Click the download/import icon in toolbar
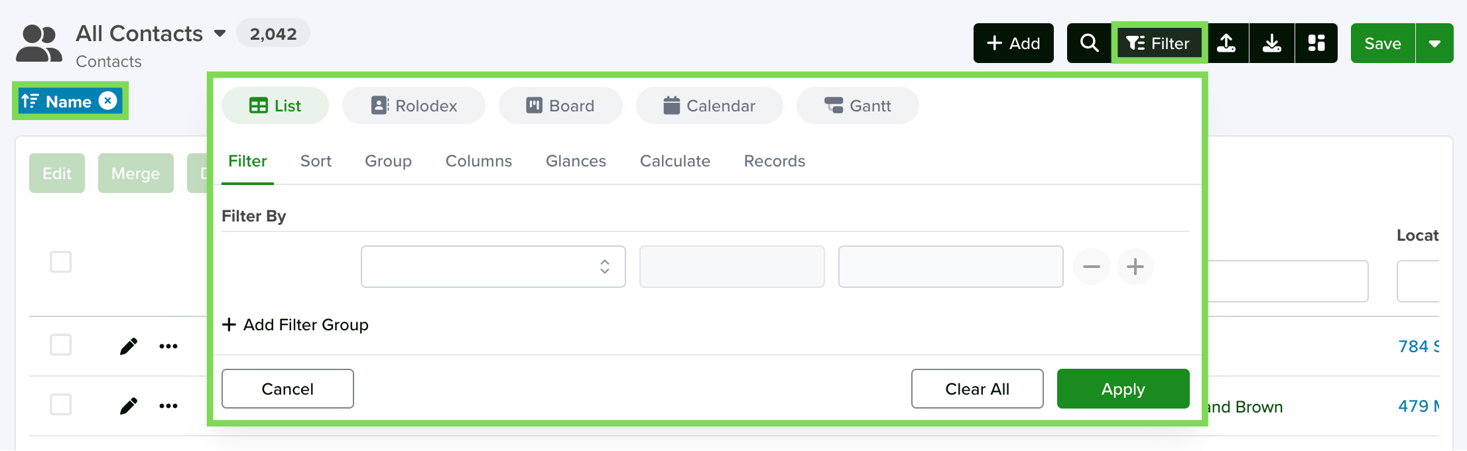Viewport: 1467px width, 451px height. point(1272,43)
